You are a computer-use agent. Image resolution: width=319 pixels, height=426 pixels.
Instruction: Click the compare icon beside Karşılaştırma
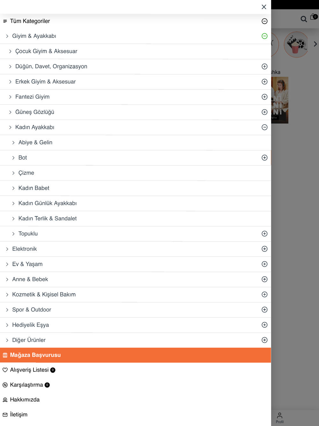[5, 385]
